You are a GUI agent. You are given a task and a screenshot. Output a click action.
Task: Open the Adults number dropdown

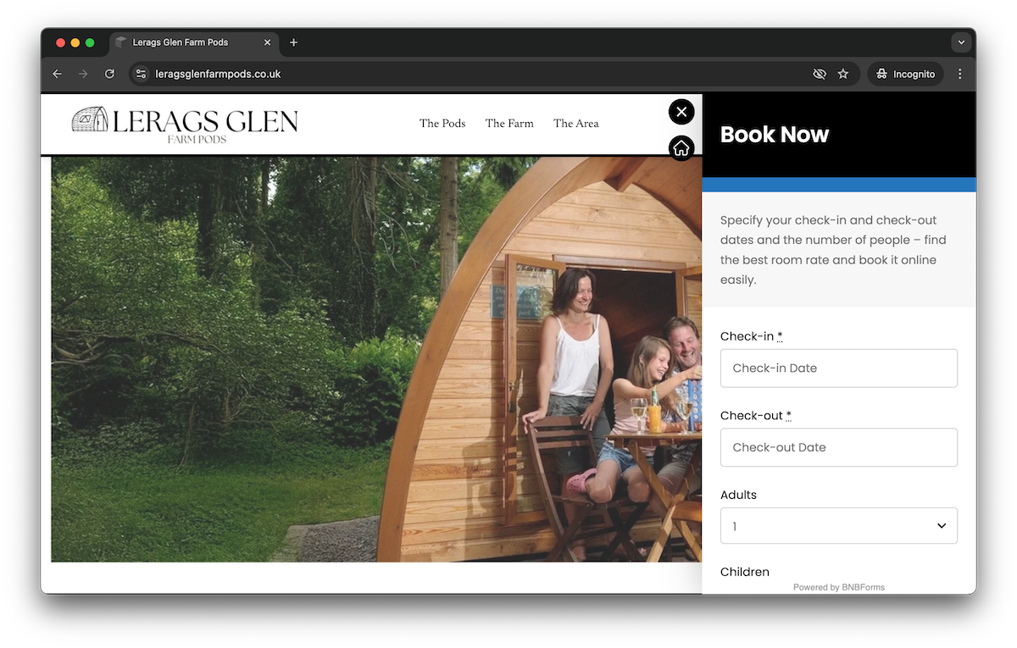pos(838,526)
